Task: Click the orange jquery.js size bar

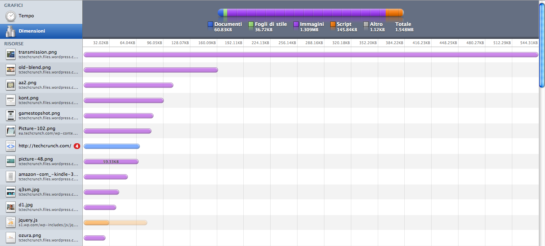Action: pyautogui.click(x=97, y=223)
